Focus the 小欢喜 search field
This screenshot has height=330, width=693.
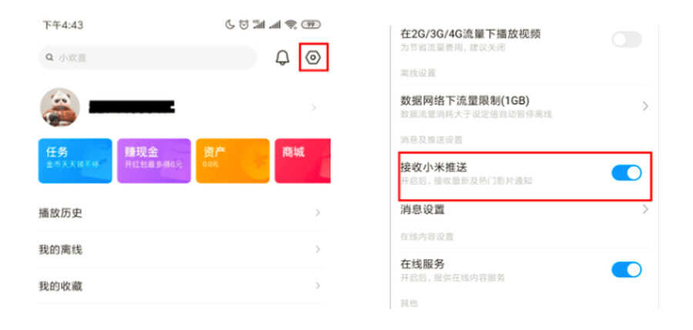click(x=147, y=58)
